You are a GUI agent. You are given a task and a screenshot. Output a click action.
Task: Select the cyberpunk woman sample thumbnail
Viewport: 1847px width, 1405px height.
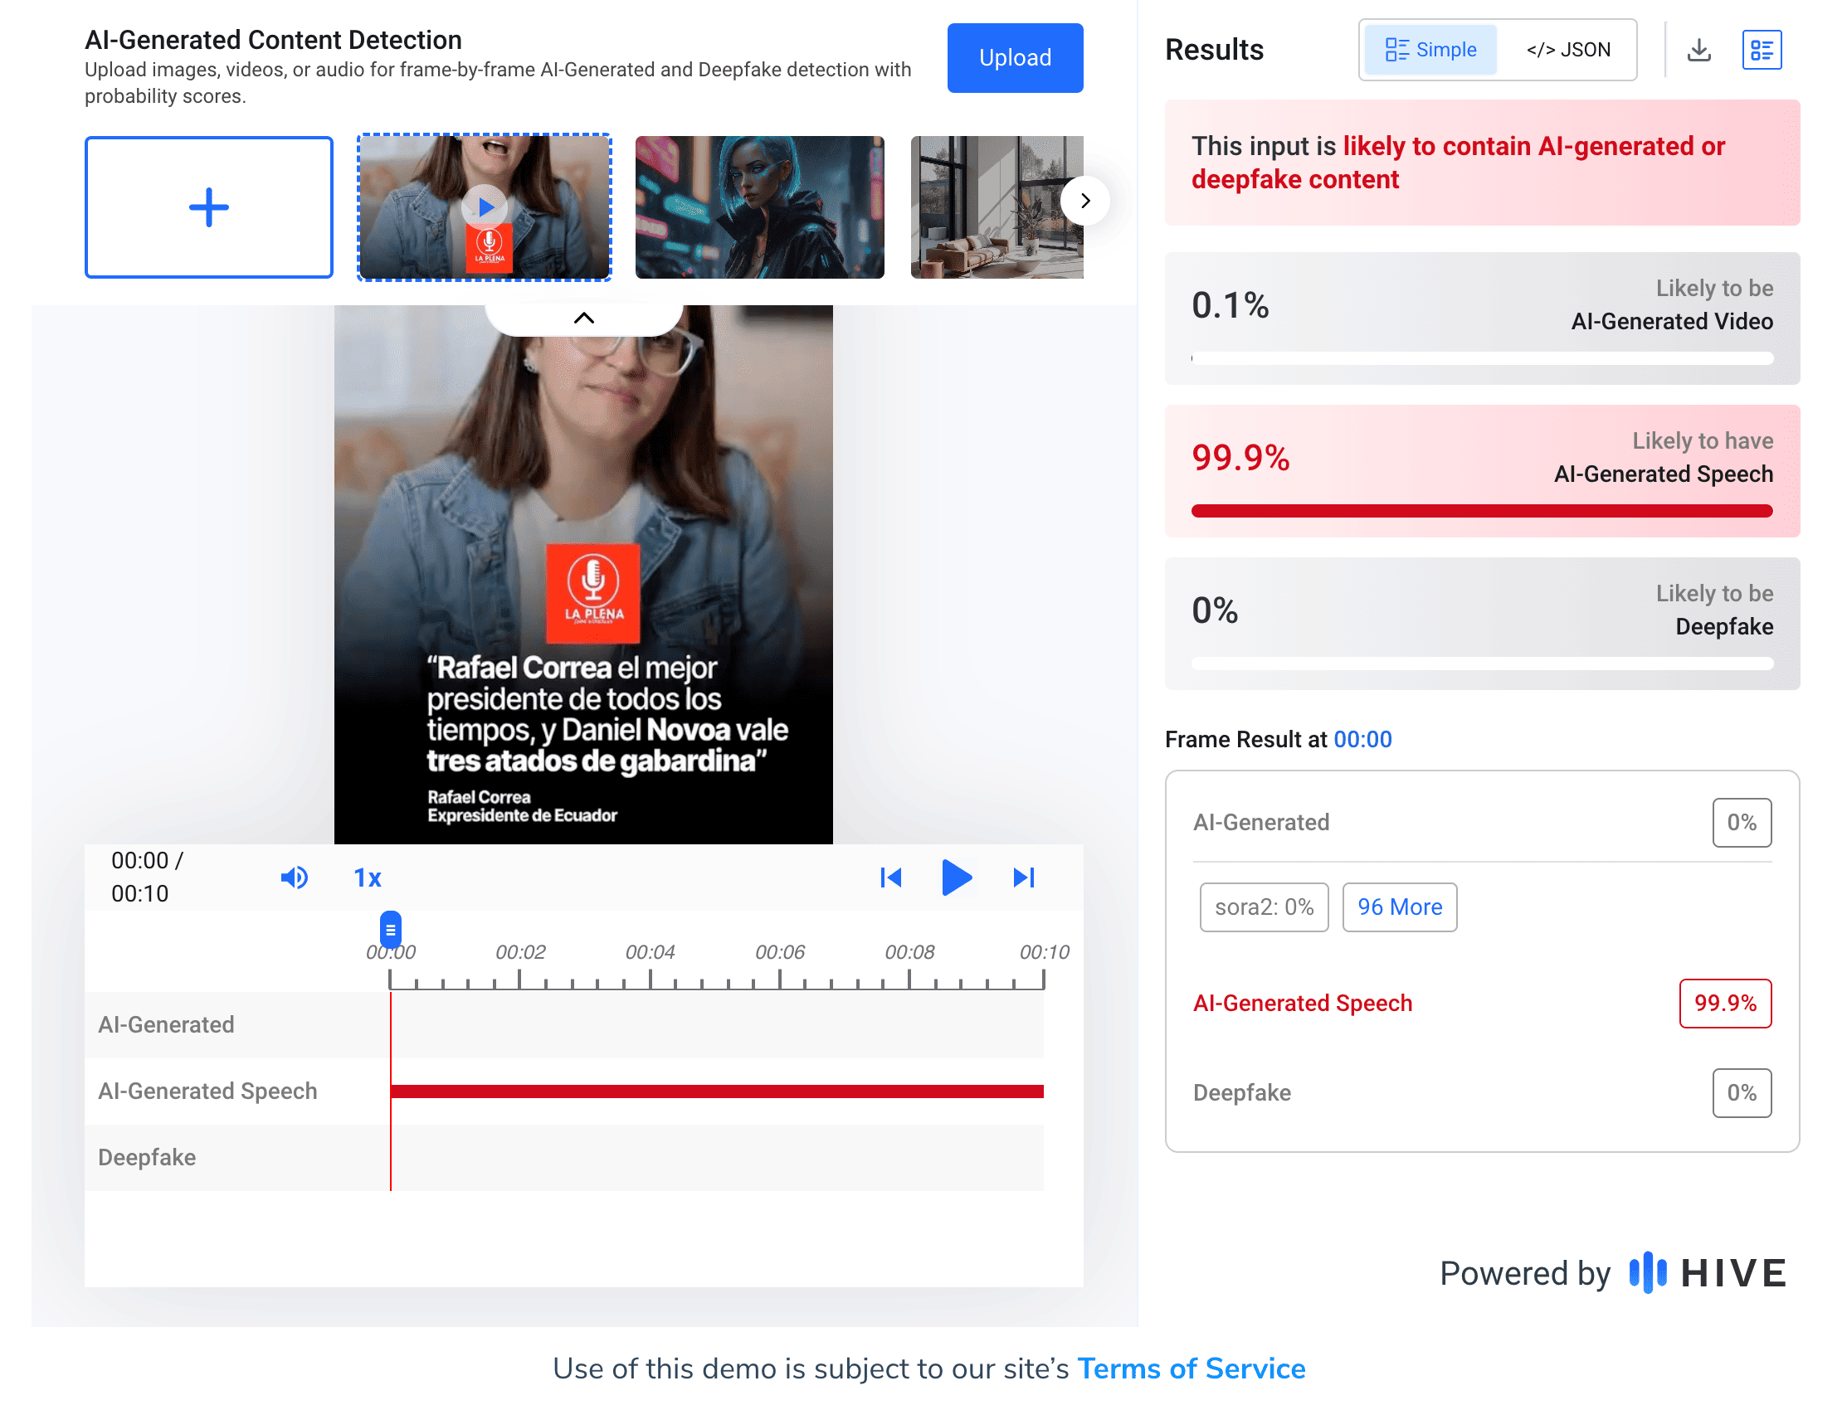[758, 207]
